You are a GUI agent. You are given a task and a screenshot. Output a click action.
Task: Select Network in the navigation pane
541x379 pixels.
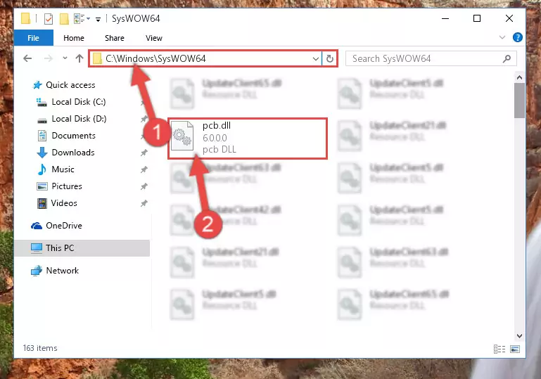[x=55, y=271]
